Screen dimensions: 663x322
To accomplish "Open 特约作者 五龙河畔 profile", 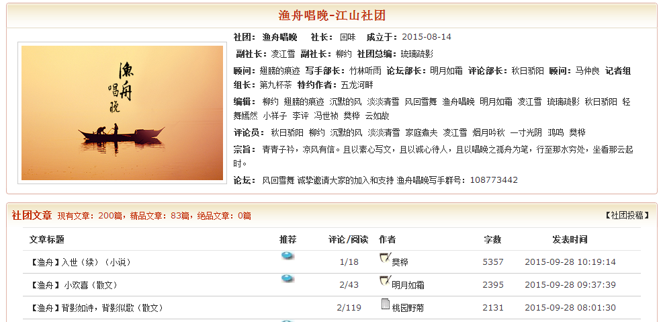I will 357,85.
